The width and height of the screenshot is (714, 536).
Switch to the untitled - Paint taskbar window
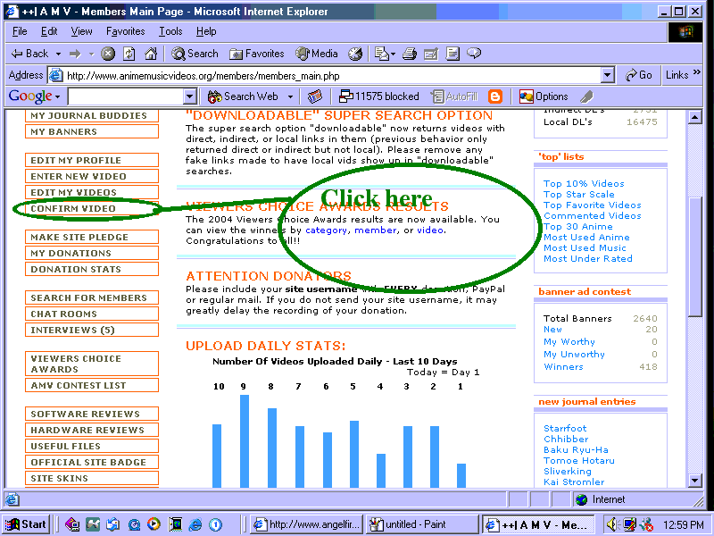click(421, 525)
